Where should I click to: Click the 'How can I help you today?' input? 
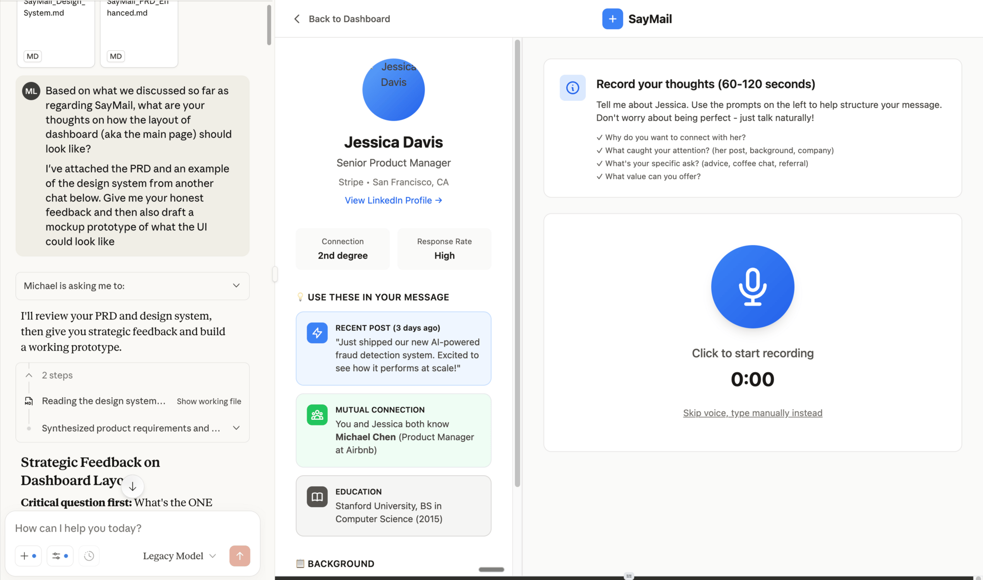click(x=132, y=528)
